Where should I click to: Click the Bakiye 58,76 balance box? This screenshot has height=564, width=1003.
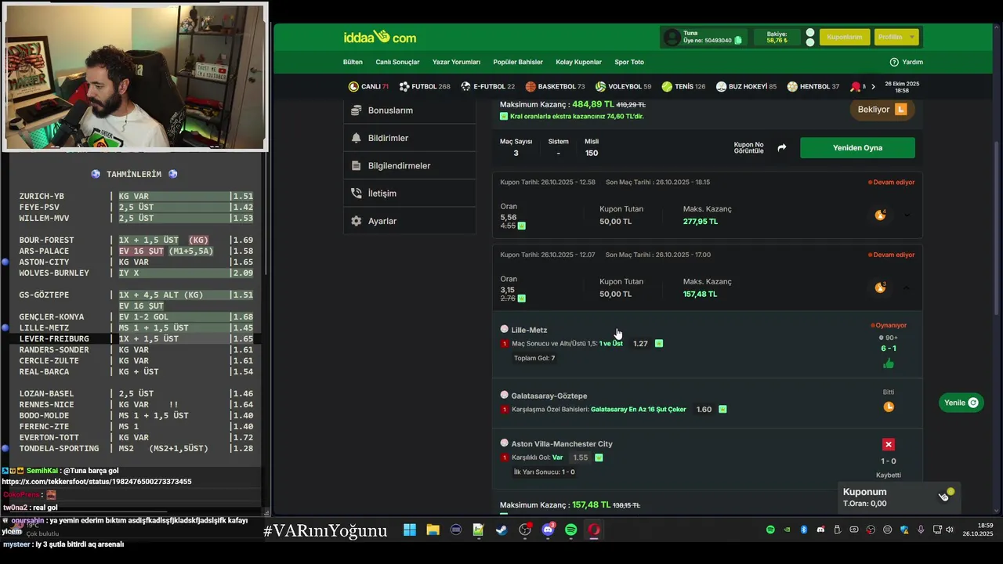click(777, 37)
